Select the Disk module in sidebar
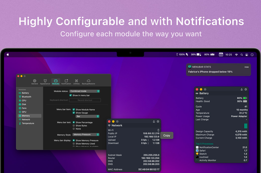The height and width of the screenshot is (173, 261). [29, 105]
